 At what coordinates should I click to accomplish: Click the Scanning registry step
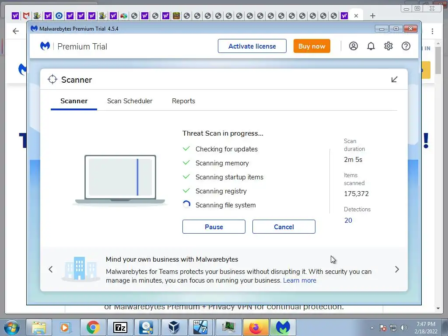click(221, 191)
